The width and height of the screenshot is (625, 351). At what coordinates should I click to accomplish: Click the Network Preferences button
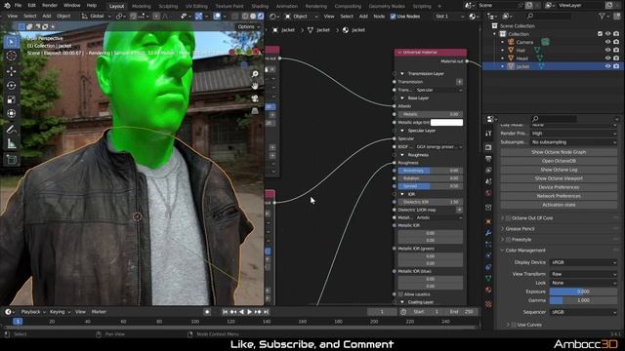click(559, 196)
